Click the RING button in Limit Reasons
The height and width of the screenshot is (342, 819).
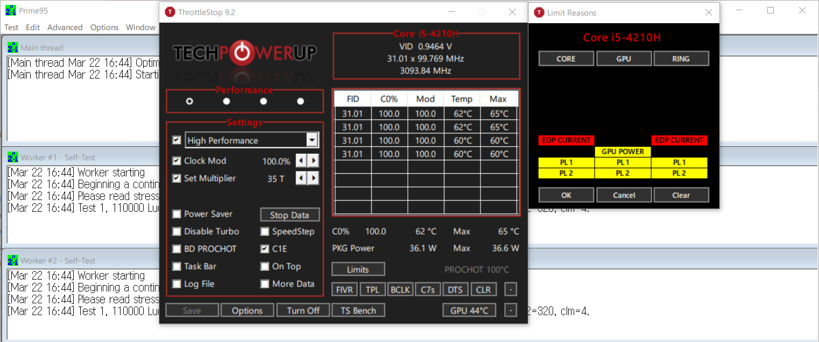pos(681,59)
